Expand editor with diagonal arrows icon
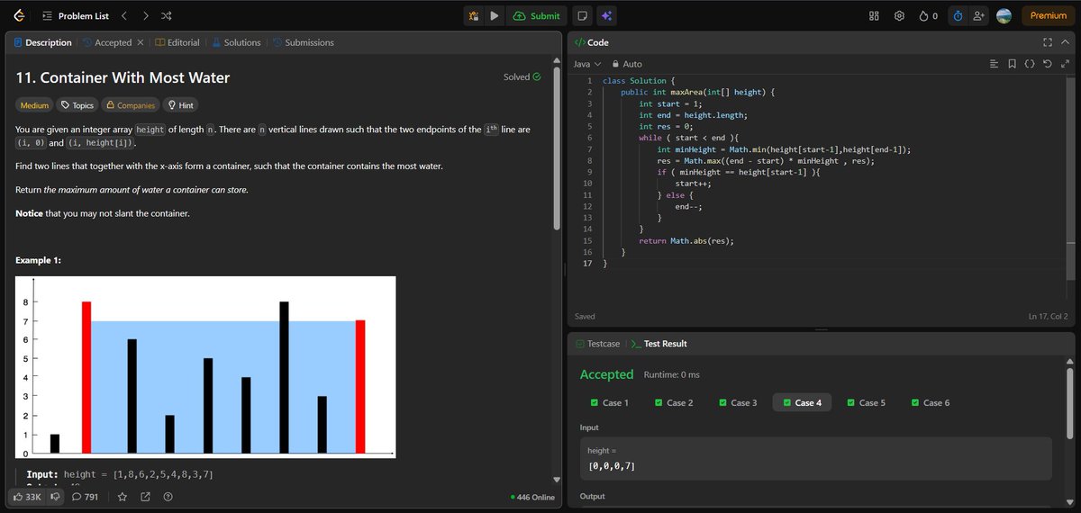Viewport: 1081px width, 513px height. pos(1066,64)
